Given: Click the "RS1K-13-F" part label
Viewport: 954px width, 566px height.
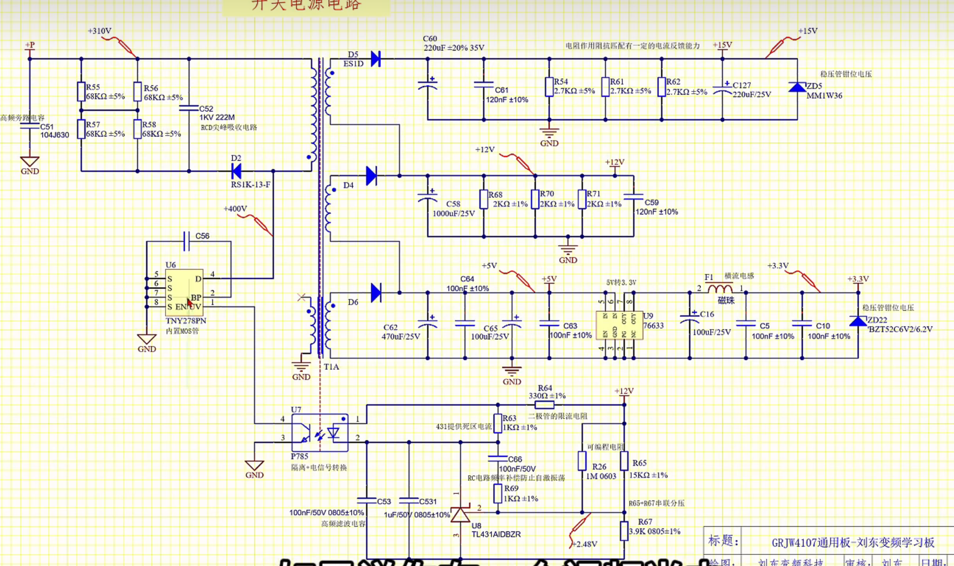Looking at the screenshot, I should point(251,185).
